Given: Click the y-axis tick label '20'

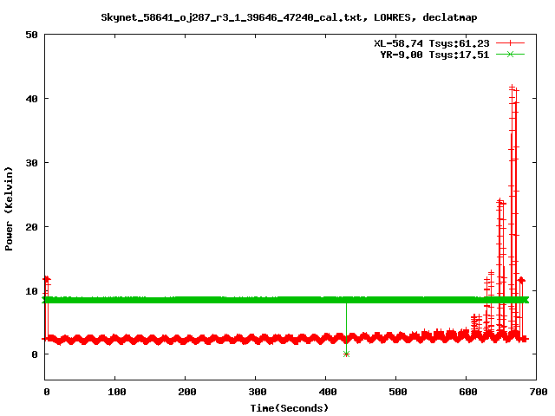Looking at the screenshot, I should tap(32, 227).
